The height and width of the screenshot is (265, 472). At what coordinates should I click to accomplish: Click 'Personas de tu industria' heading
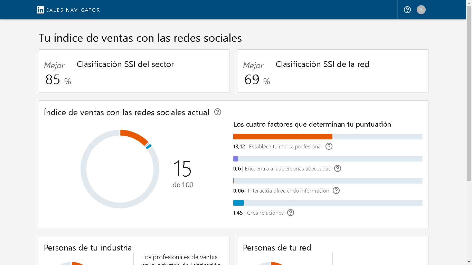coord(88,248)
